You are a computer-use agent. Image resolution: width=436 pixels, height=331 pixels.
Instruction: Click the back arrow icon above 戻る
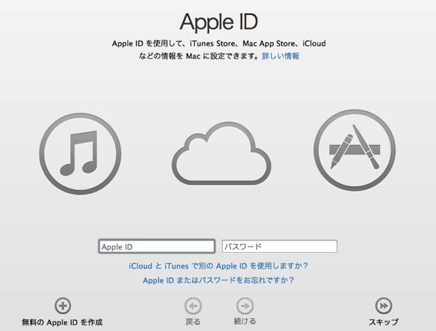click(193, 306)
